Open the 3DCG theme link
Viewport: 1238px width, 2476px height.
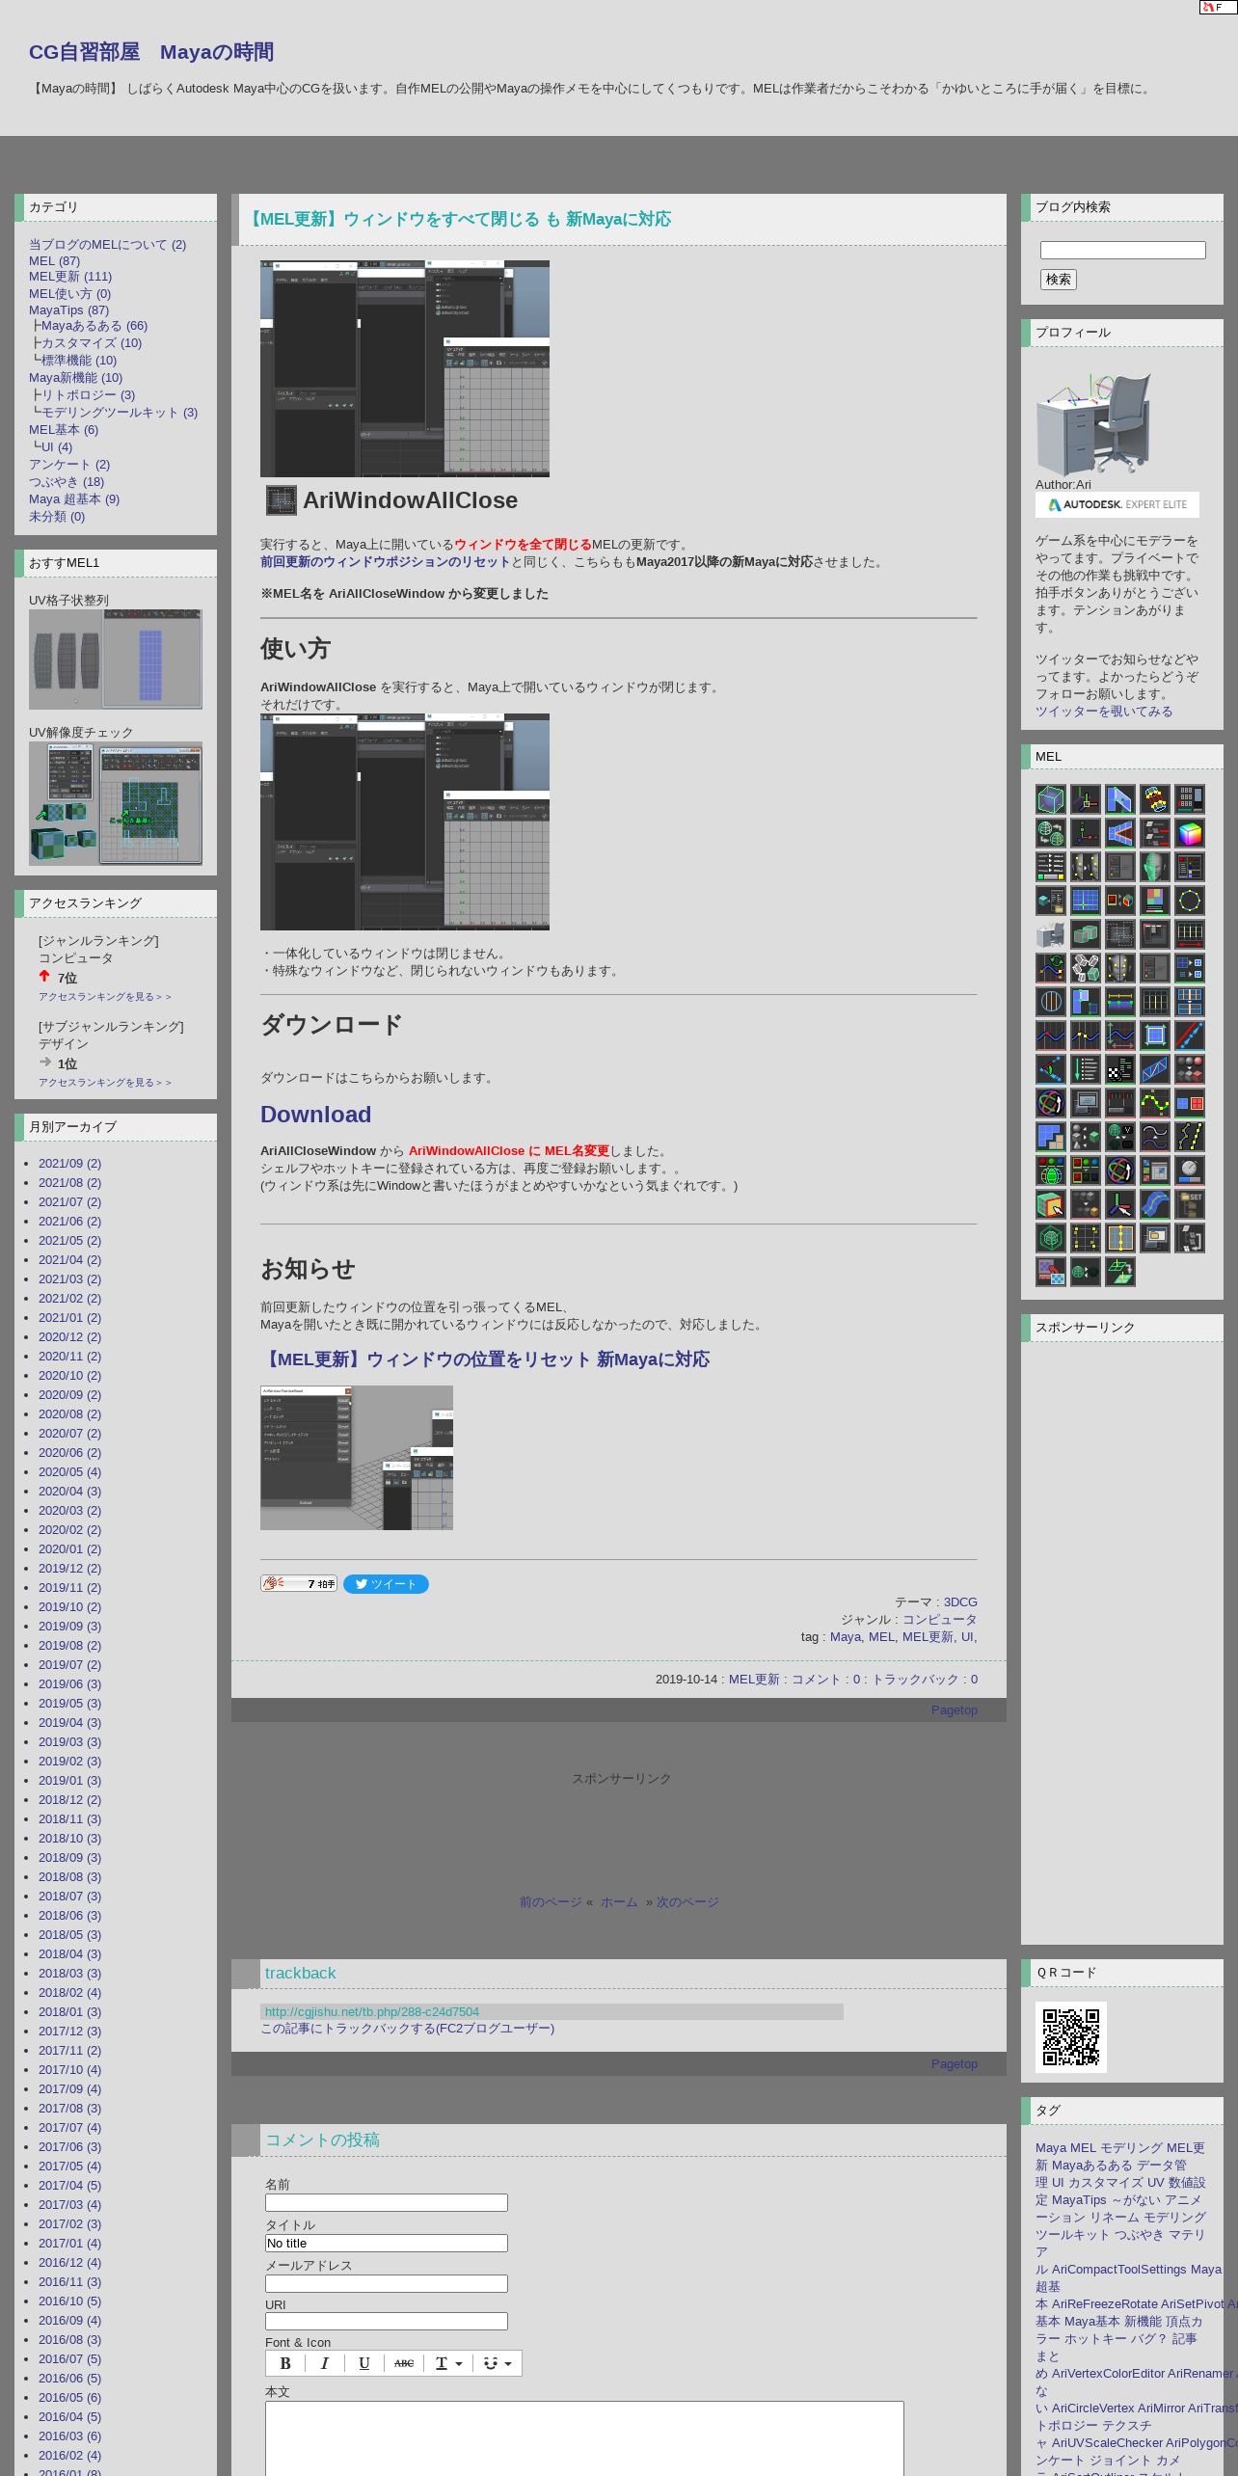[960, 1602]
